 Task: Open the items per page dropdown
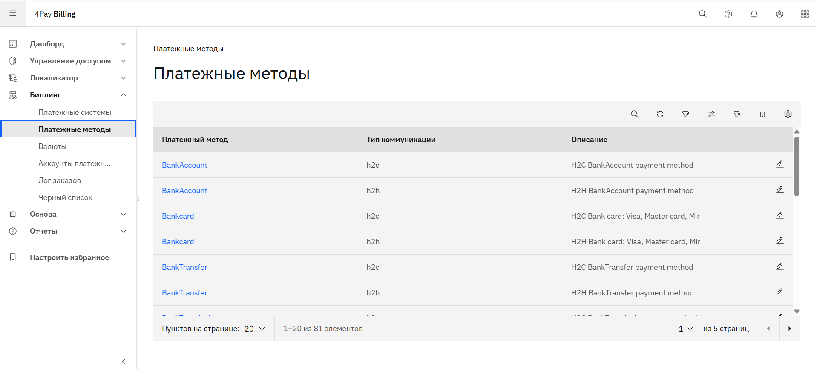pos(255,329)
